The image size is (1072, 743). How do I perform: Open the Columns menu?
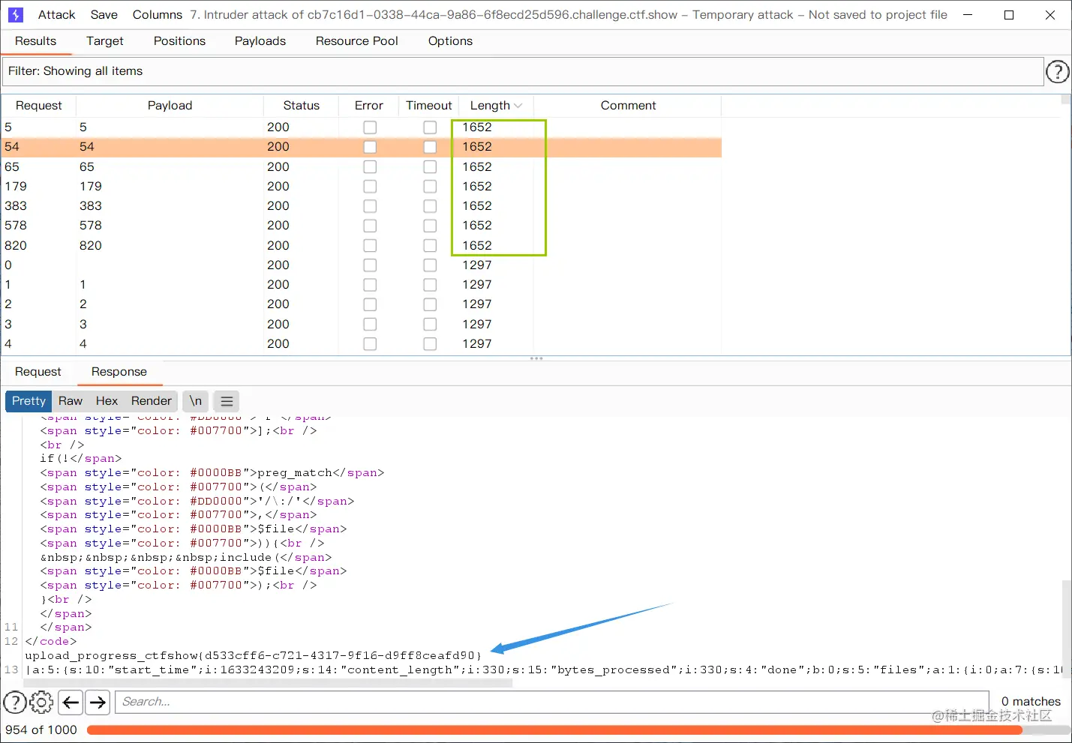157,15
